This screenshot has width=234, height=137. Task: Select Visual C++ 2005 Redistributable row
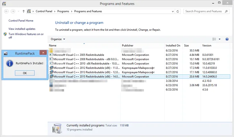(139, 55)
